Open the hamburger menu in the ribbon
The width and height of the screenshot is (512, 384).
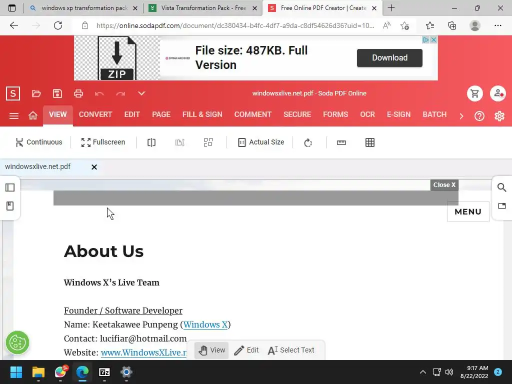13,116
